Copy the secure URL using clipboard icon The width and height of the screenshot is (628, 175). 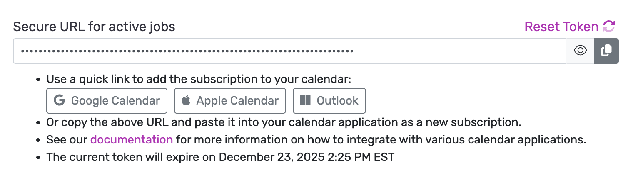pyautogui.click(x=606, y=51)
